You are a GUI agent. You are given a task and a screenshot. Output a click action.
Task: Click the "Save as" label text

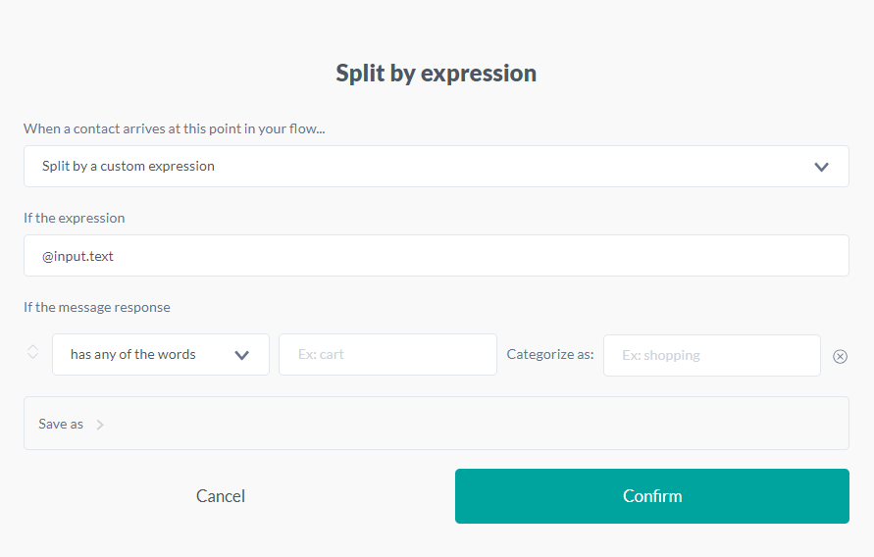(x=61, y=425)
